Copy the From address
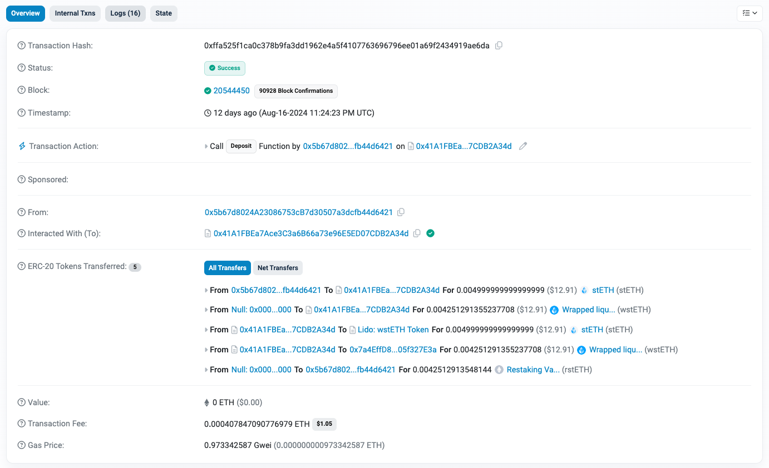The image size is (769, 468). (401, 212)
